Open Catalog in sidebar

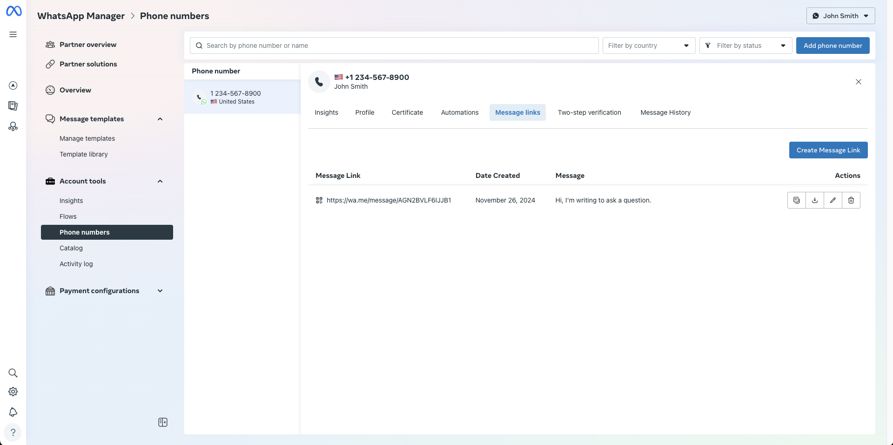71,248
